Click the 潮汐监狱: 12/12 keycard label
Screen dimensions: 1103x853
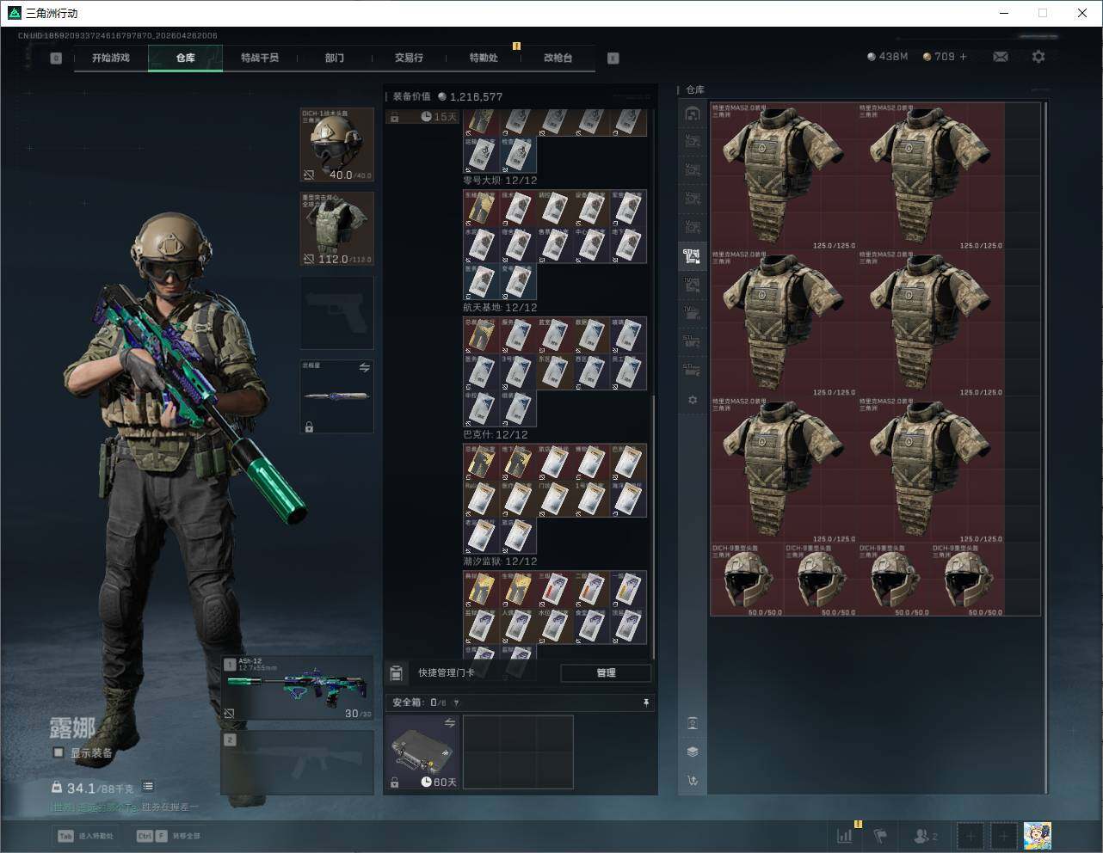tap(500, 562)
